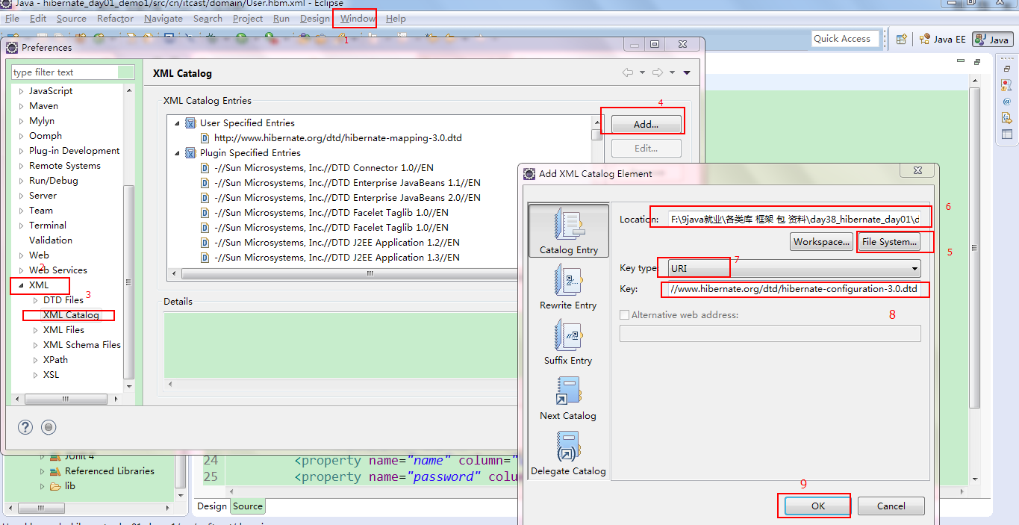Click the Preferences help question-mark icon
The width and height of the screenshot is (1019, 525).
(25, 427)
